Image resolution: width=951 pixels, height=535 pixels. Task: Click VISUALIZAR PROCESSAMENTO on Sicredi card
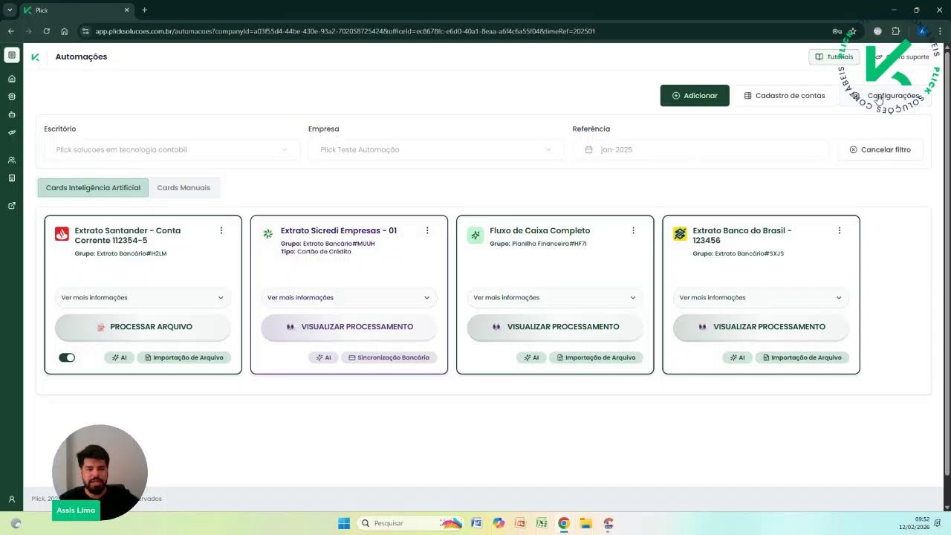348,327
